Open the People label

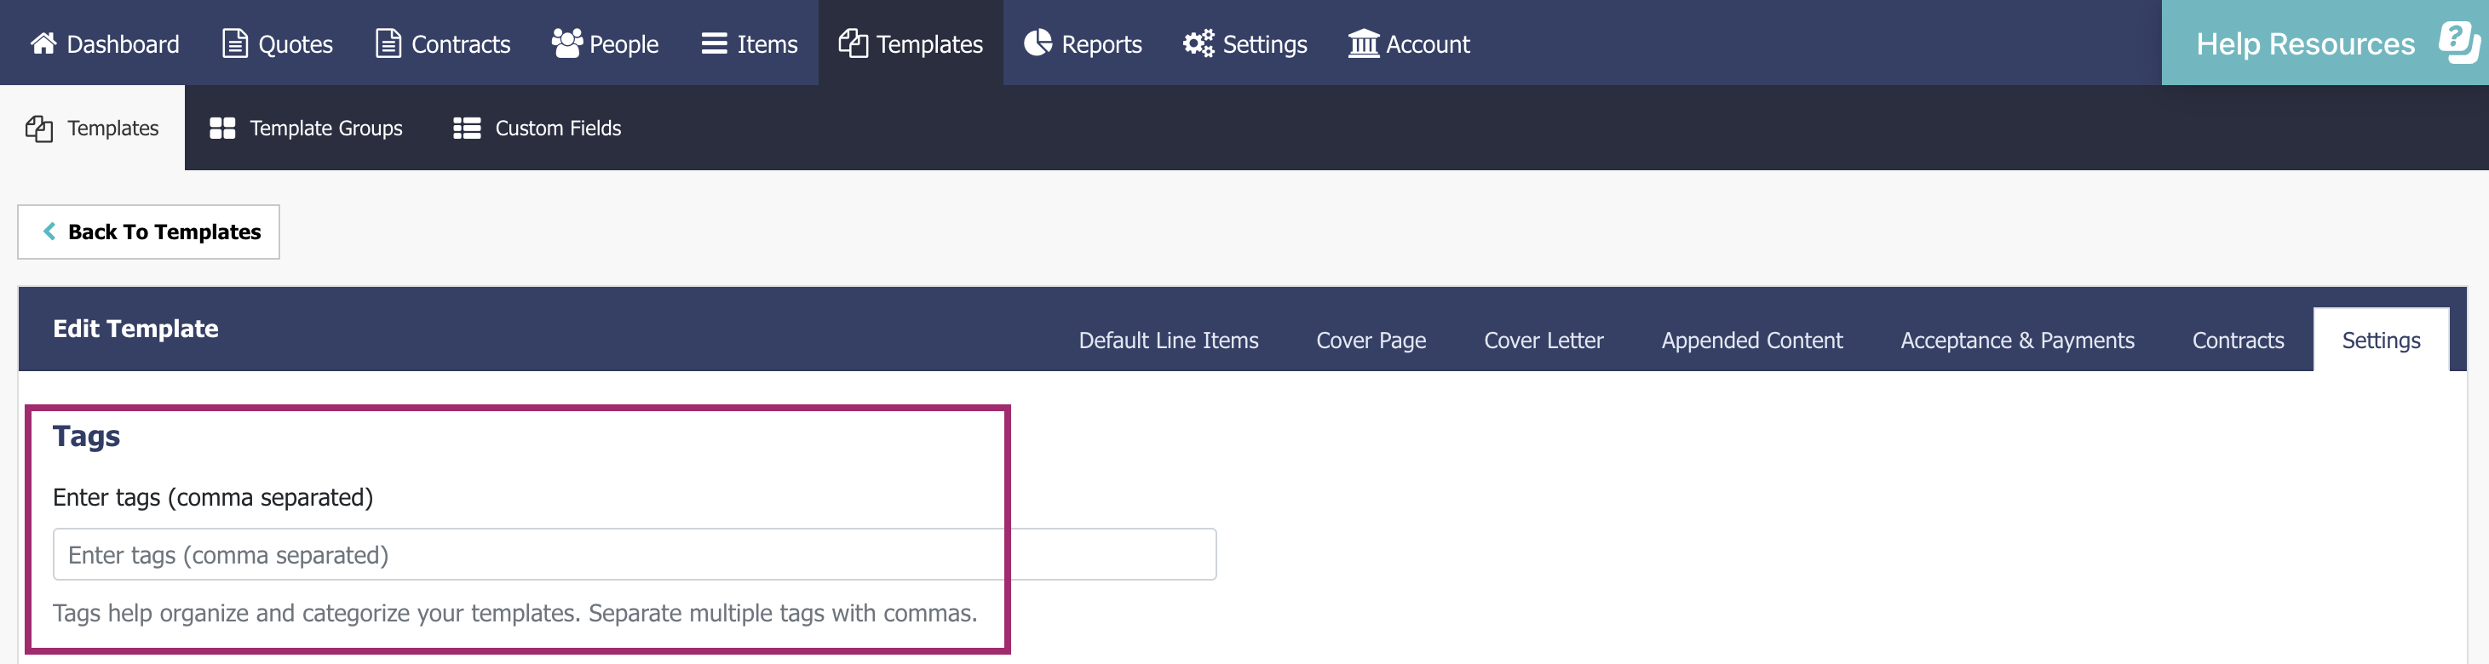coord(624,44)
